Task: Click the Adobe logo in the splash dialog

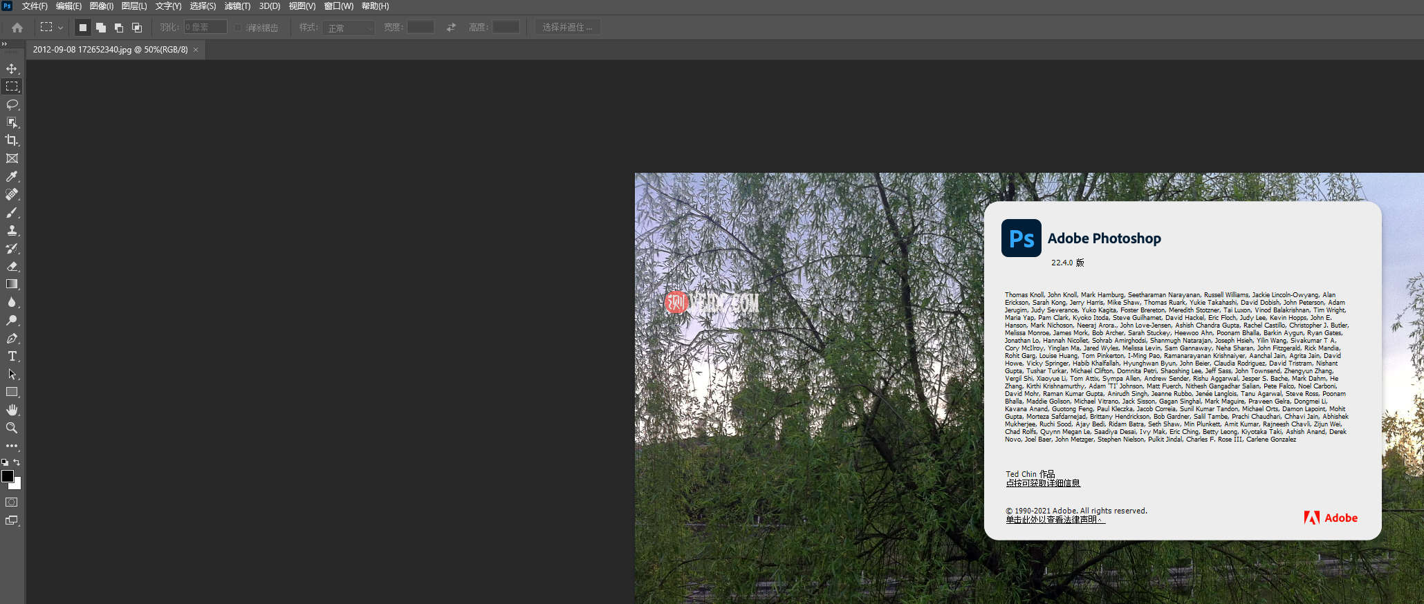Action: tap(1331, 518)
